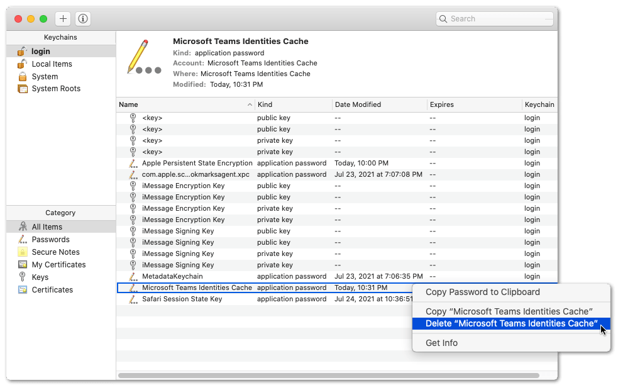This screenshot has width=618, height=390.
Task: Select the Apple Persistent State Encryption row
Action: [337, 164]
